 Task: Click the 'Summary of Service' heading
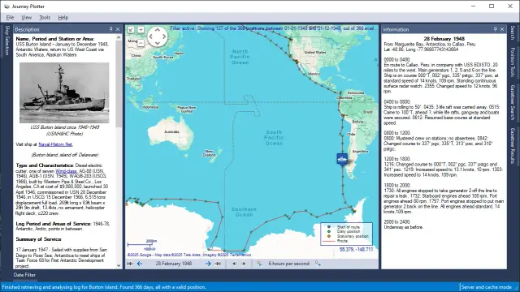(38, 239)
